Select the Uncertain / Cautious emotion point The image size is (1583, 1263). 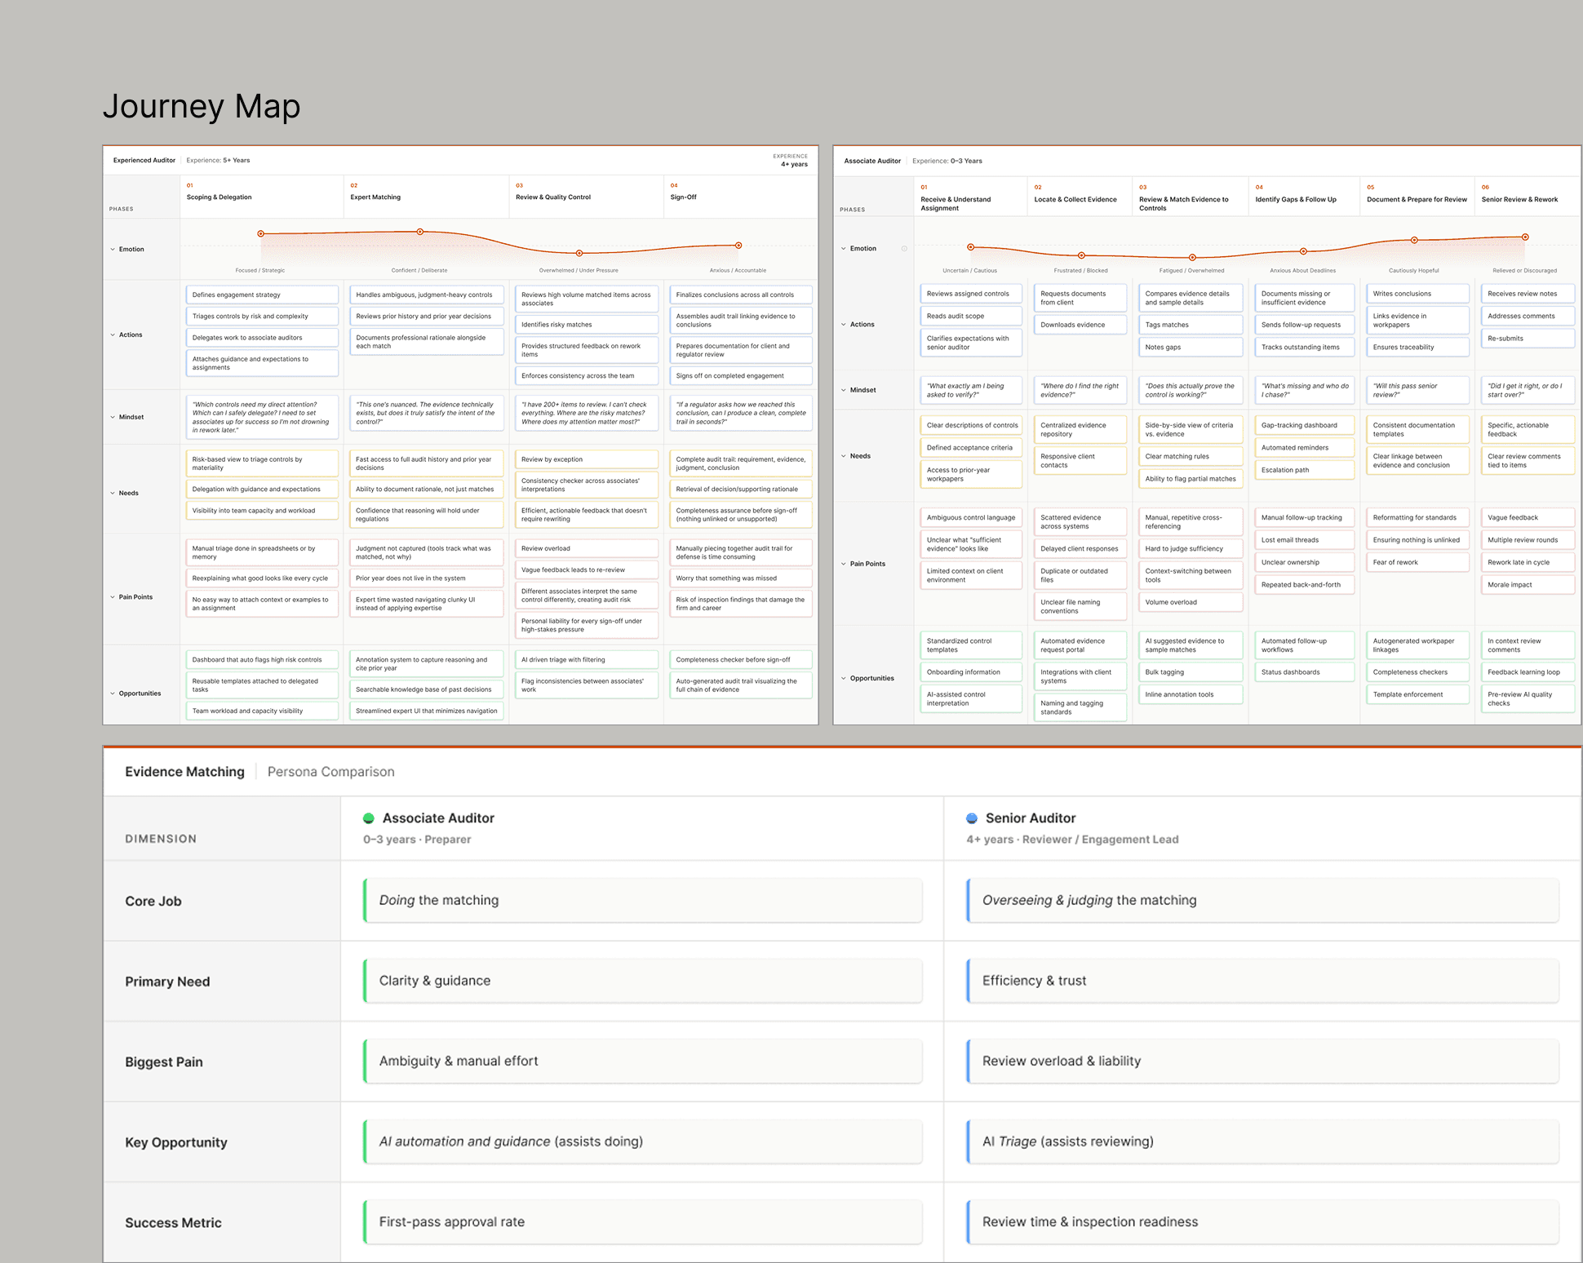pyautogui.click(x=971, y=247)
